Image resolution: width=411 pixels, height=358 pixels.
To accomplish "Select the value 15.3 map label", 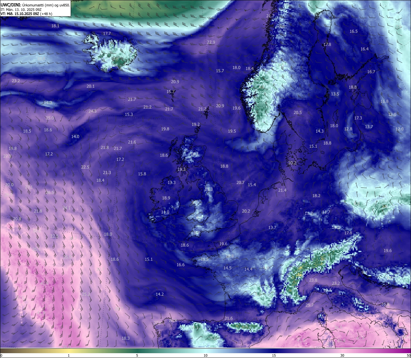I will coord(129,114).
